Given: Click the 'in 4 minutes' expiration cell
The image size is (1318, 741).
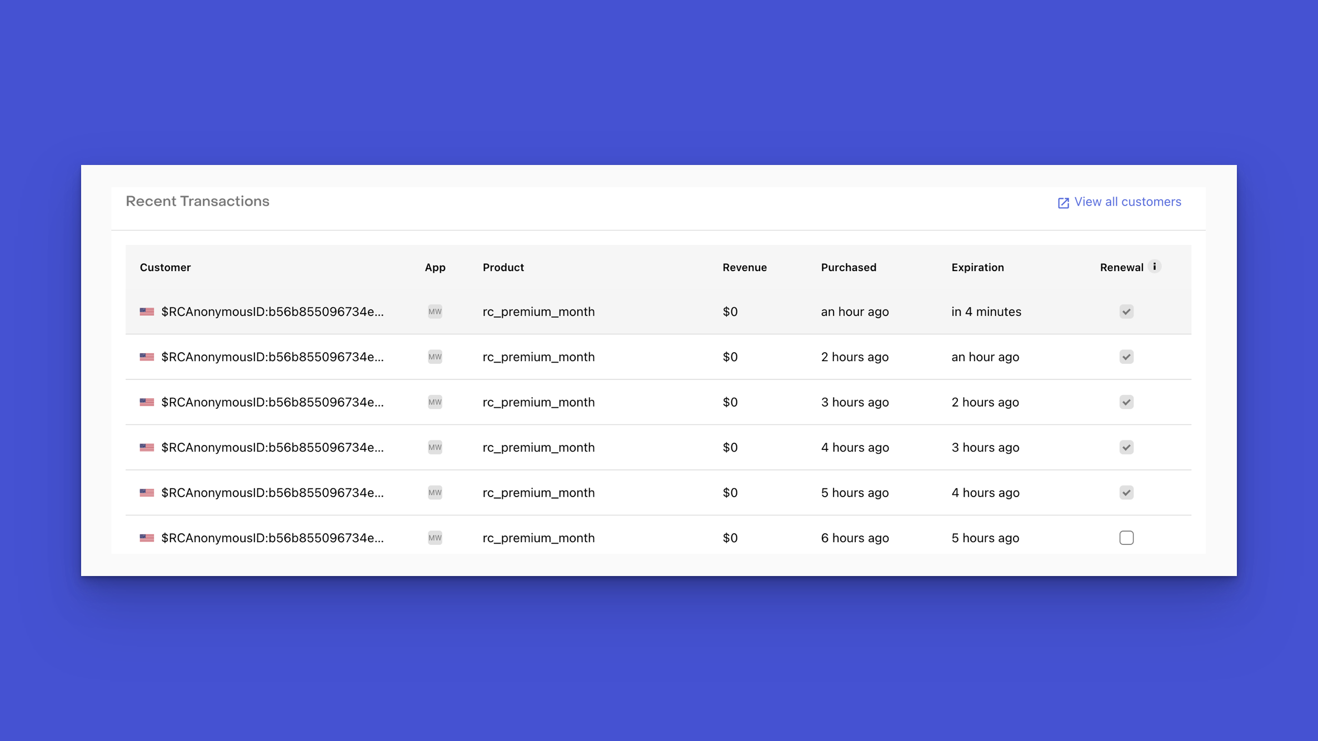Looking at the screenshot, I should pos(986,312).
